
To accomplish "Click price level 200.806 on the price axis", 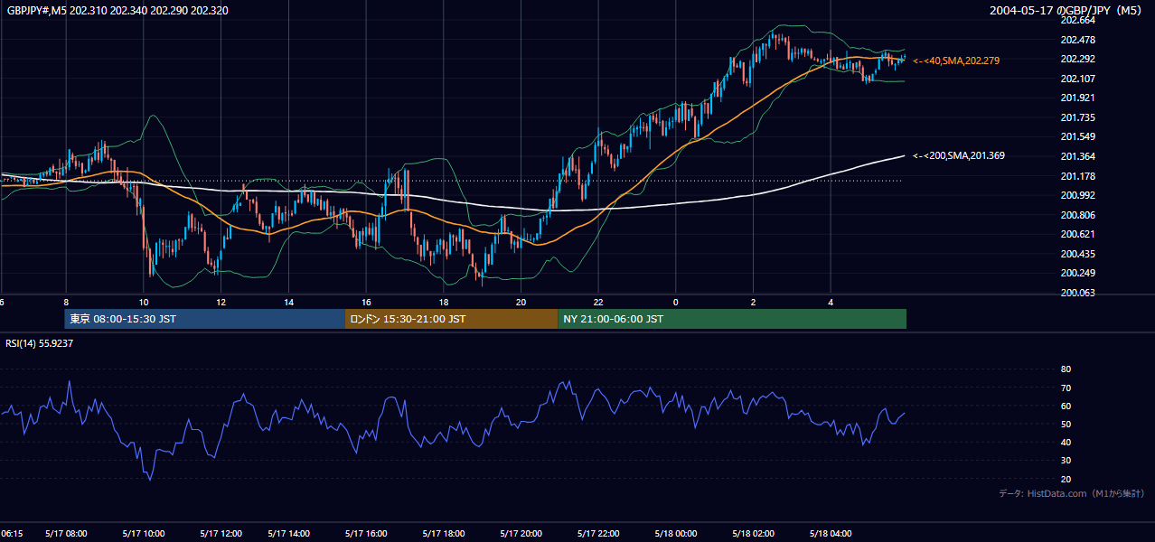I will tap(1077, 215).
